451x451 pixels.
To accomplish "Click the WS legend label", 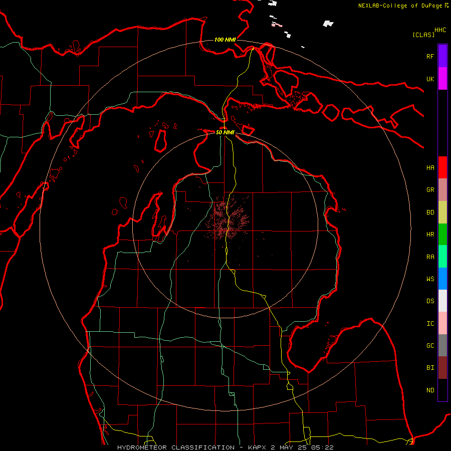I will click(x=430, y=279).
